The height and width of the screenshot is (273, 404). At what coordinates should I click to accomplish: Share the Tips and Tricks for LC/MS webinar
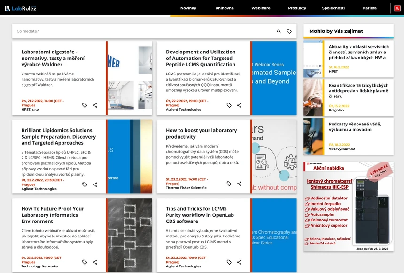point(240,262)
